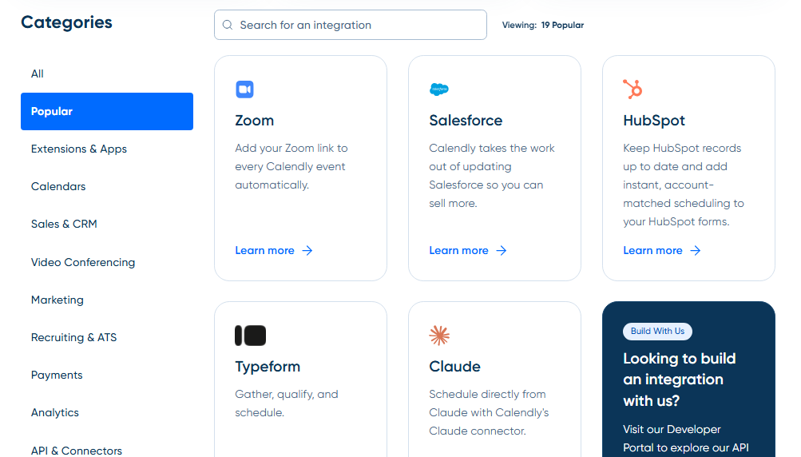
Task: Open the Analytics category
Action: tap(107, 412)
